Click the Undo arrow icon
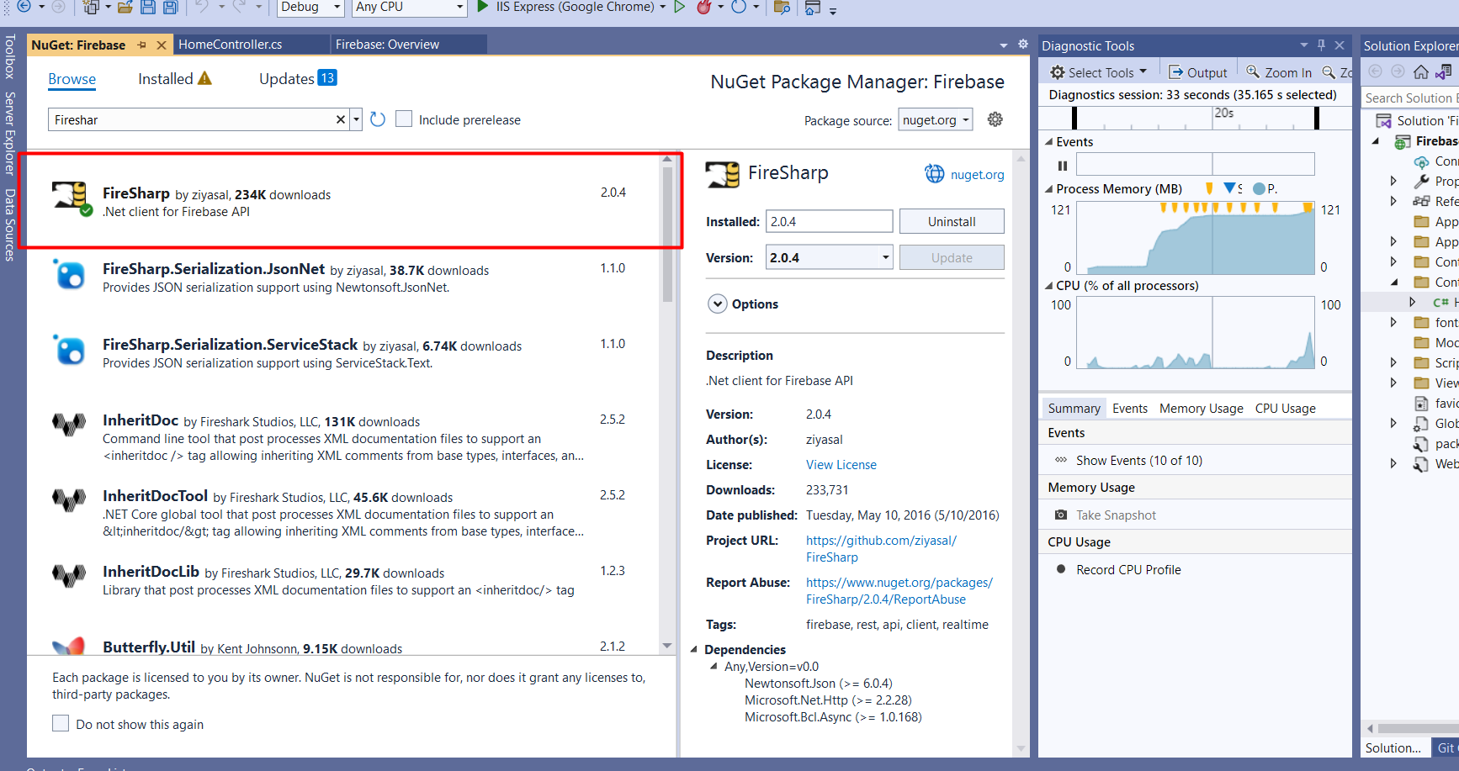Viewport: 1459px width, 771px height. 202,7
